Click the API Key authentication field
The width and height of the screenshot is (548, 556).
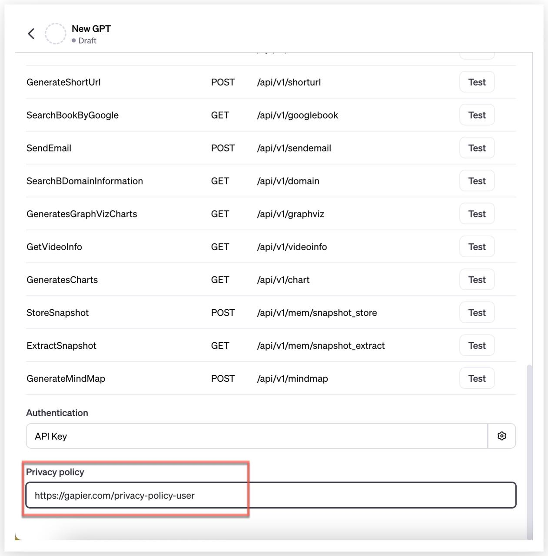click(257, 436)
